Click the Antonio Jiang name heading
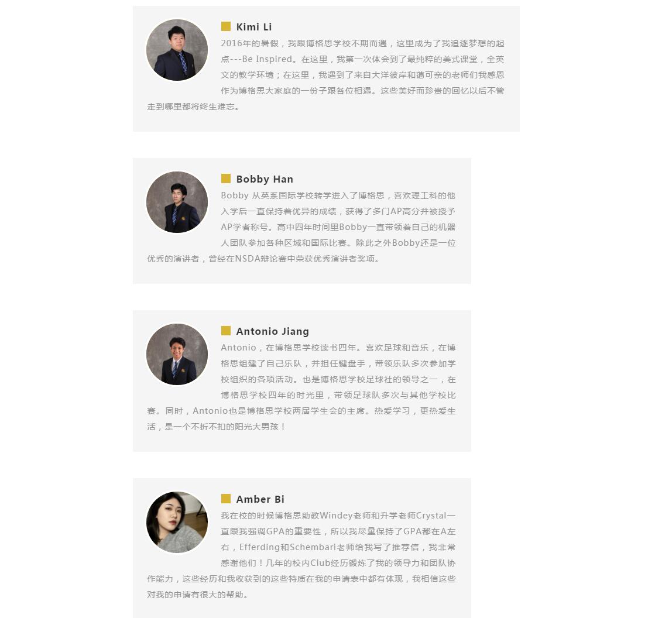 272,331
